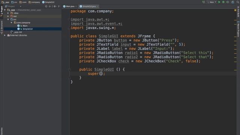Run with coverage icon in toolbar
This screenshot has width=240, height=135.
coord(228,2)
